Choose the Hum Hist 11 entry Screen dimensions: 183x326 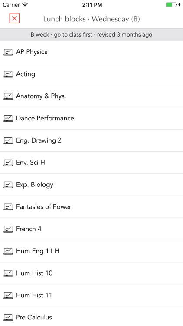[91, 295]
